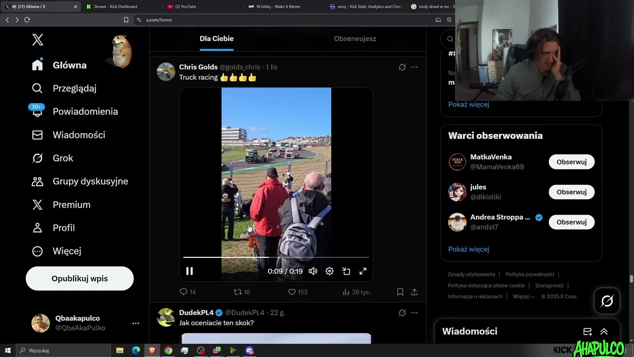Open Grupy dyskusyjne
The height and width of the screenshot is (357, 634).
click(80, 181)
